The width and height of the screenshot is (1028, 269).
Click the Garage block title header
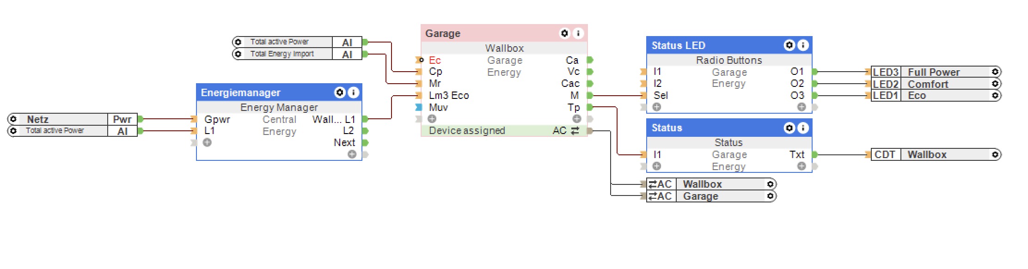pos(485,33)
